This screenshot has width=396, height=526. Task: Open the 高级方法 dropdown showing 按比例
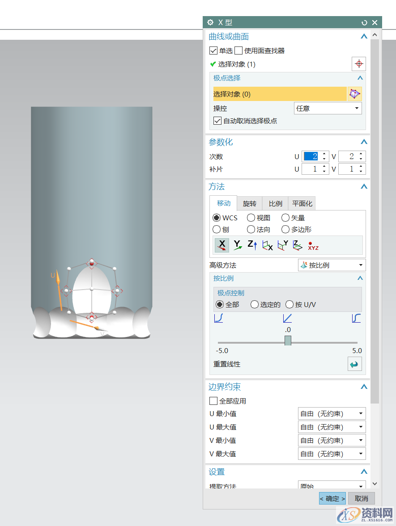[x=332, y=265]
